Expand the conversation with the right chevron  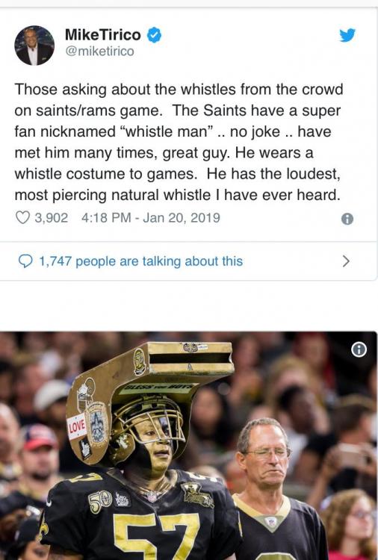tap(345, 261)
